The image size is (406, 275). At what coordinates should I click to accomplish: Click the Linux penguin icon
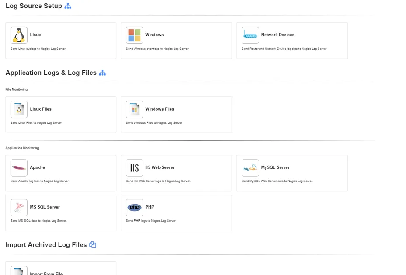[x=19, y=35]
